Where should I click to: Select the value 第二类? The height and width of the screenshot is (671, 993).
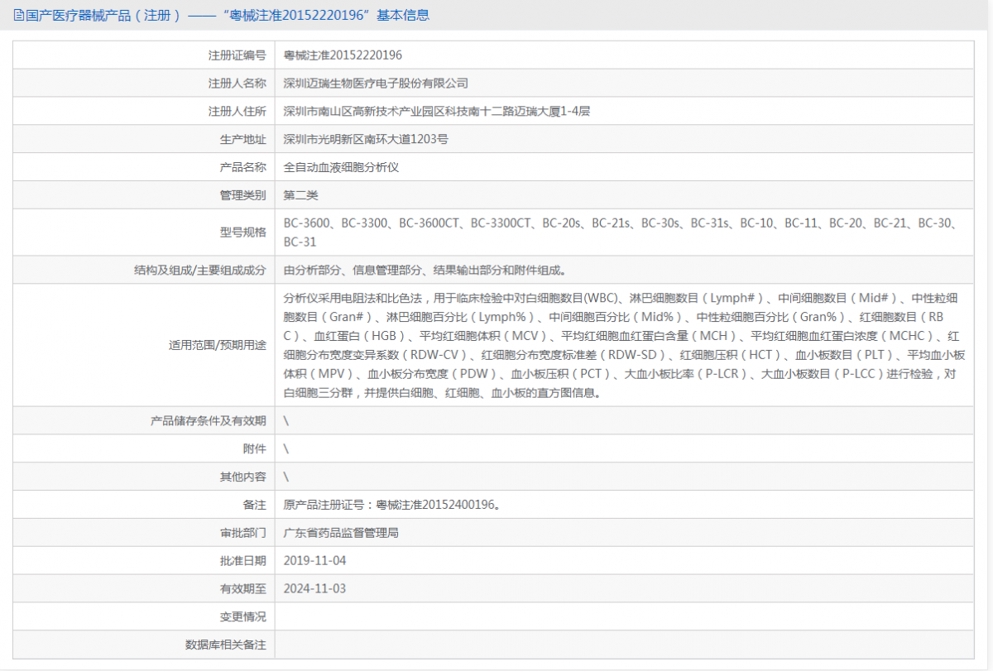click(x=300, y=195)
